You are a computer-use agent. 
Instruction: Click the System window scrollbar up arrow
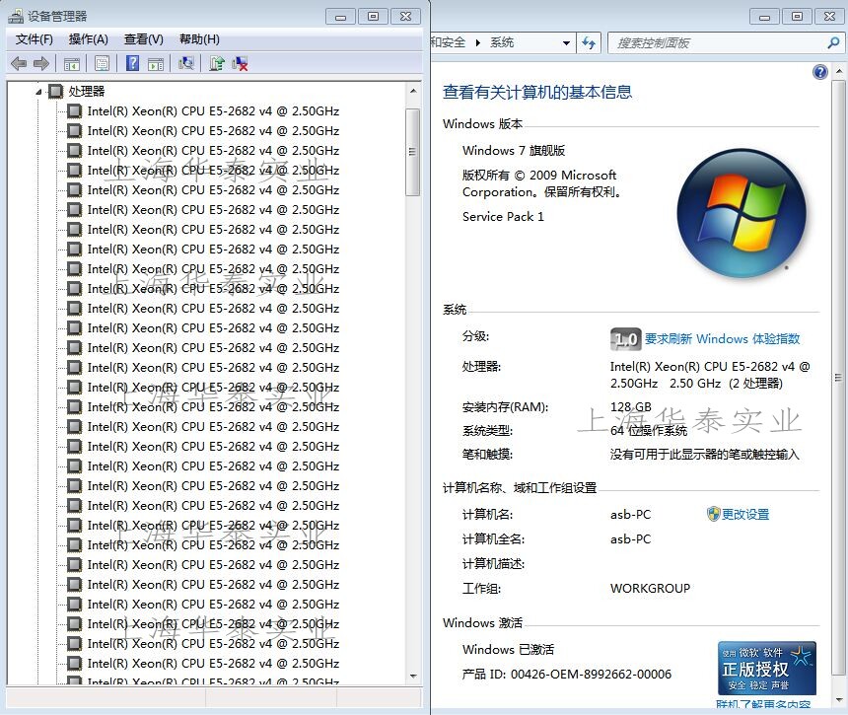coord(838,71)
